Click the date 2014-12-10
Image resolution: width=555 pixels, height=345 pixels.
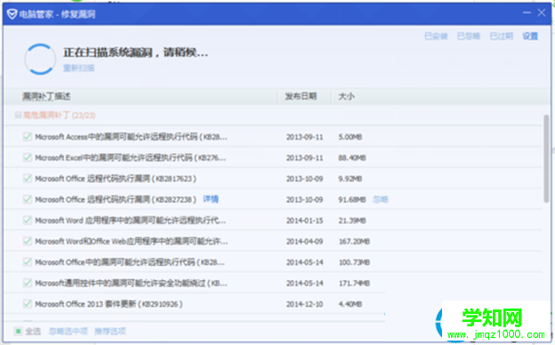tap(304, 304)
